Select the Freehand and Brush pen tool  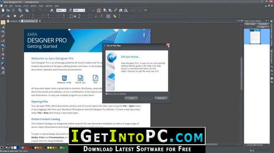(x=3, y=27)
